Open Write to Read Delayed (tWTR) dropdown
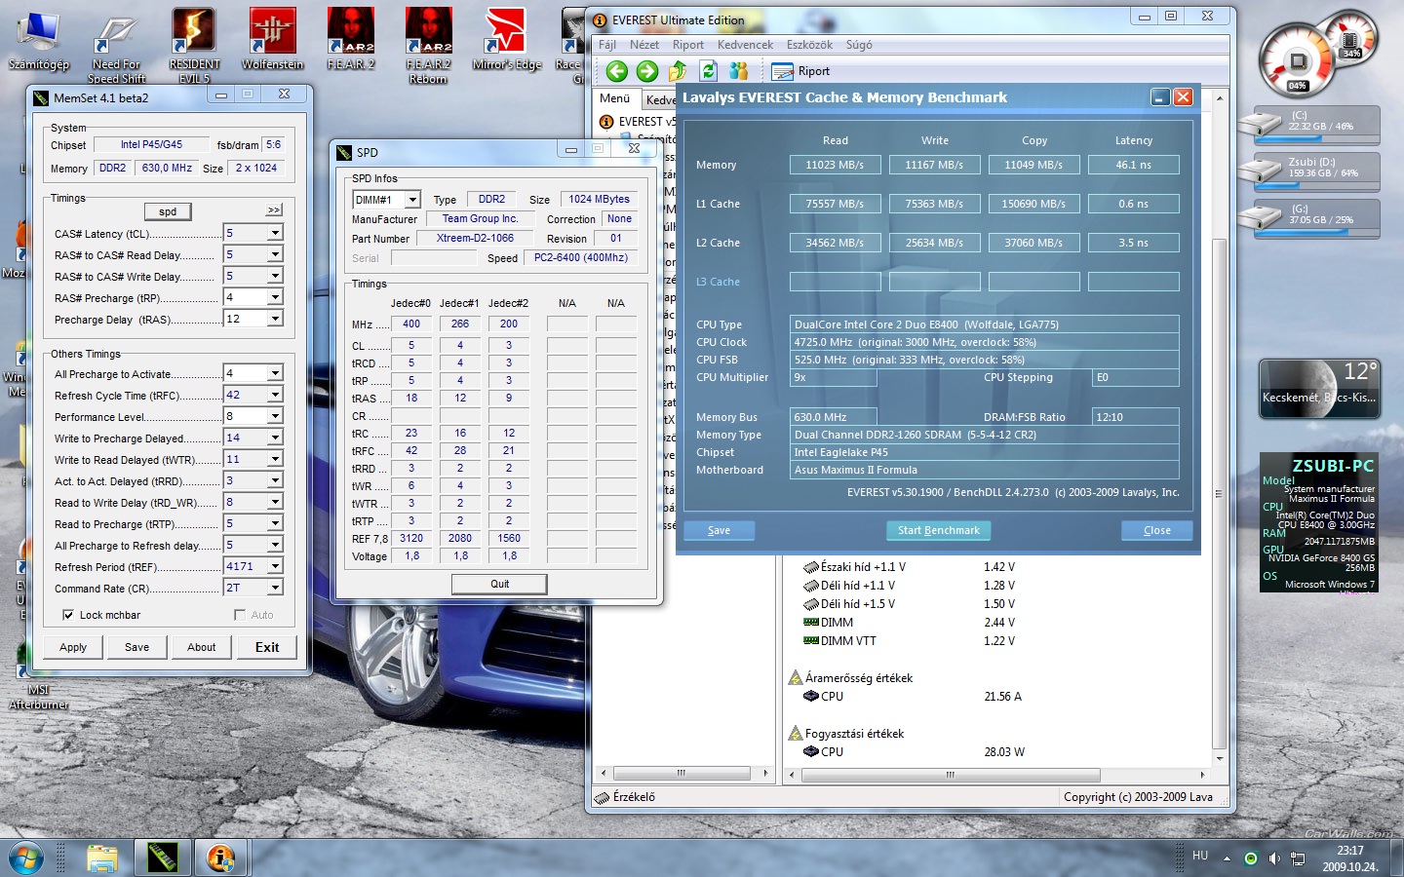Screen dimensions: 1404x877 click(x=275, y=459)
